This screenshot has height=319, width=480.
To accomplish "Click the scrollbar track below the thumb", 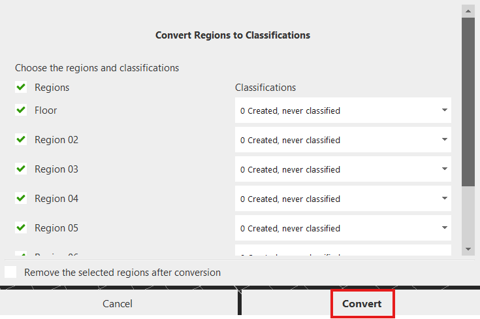I will (x=468, y=216).
